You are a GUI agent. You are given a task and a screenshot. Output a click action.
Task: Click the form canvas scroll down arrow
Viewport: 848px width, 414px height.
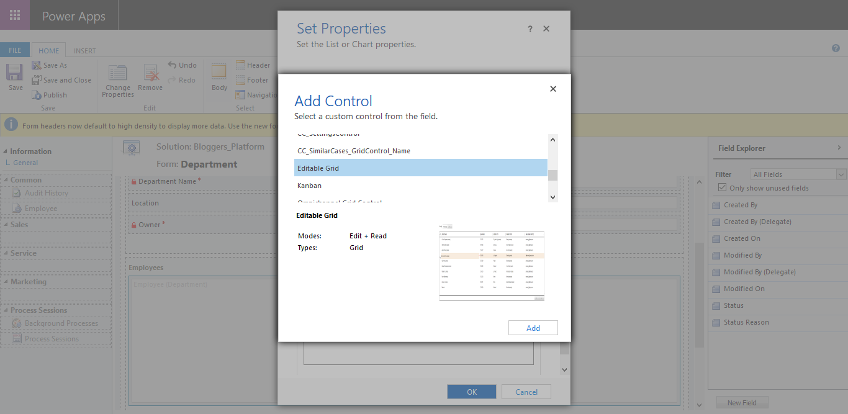(700, 405)
